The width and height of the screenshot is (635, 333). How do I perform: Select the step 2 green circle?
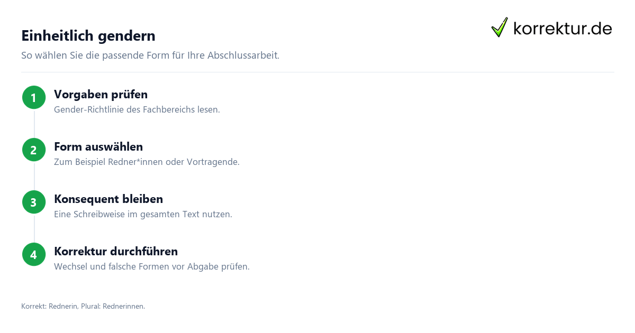click(34, 150)
